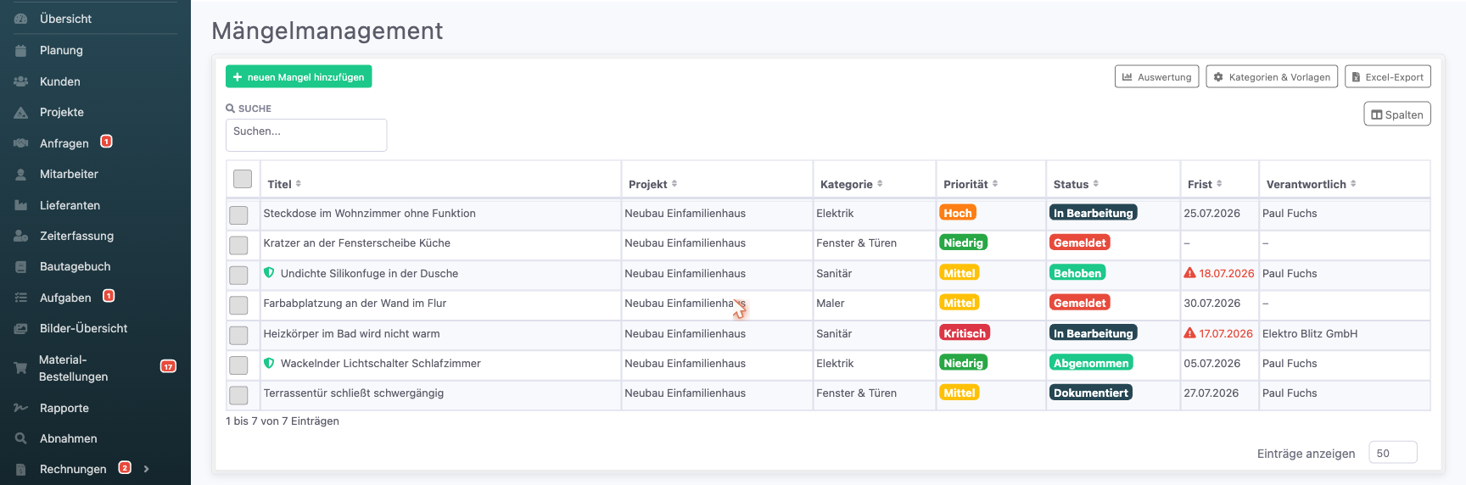This screenshot has height=485, width=1466.
Task: Select checkbox for Terrassentür schließt schwergängig
Action: (238, 395)
